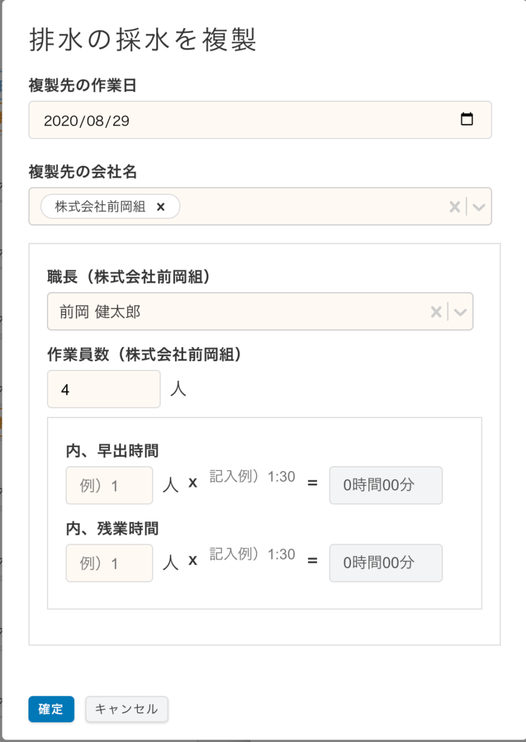Open the 職長 dropdown chevron
The width and height of the screenshot is (526, 742).
point(460,312)
